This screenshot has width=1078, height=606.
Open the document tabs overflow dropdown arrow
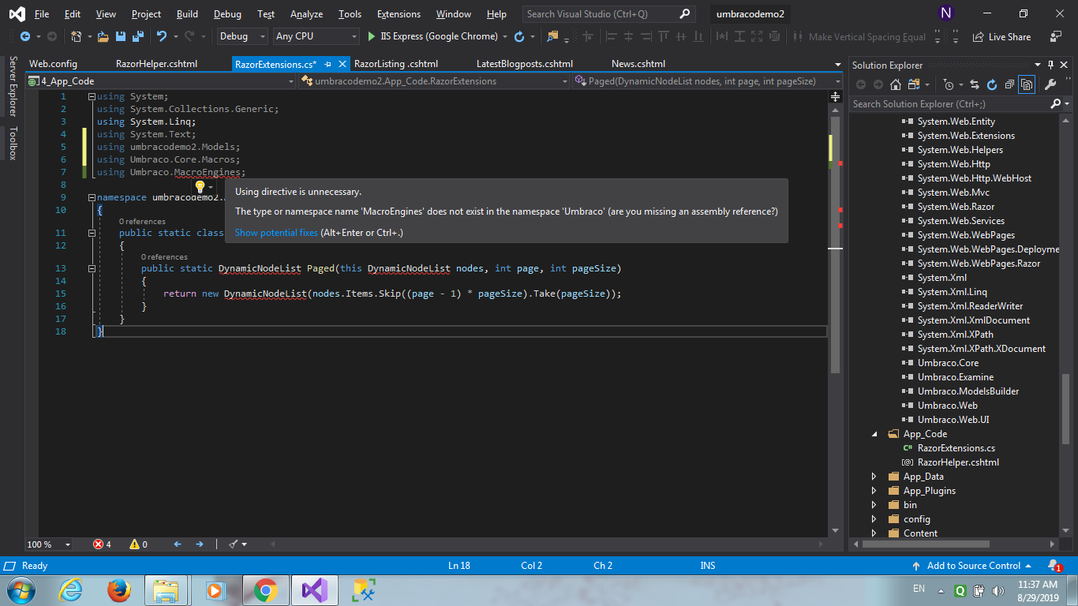(837, 65)
